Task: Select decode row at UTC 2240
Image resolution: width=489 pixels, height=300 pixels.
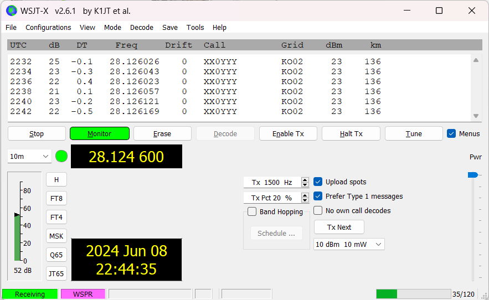Action: [x=195, y=101]
